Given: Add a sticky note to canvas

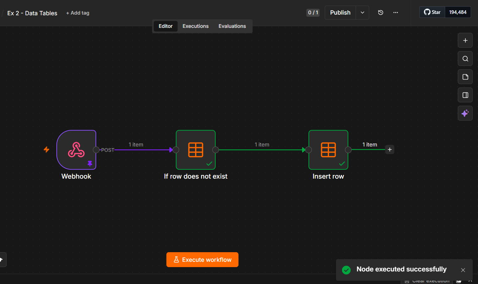Looking at the screenshot, I should click(465, 77).
